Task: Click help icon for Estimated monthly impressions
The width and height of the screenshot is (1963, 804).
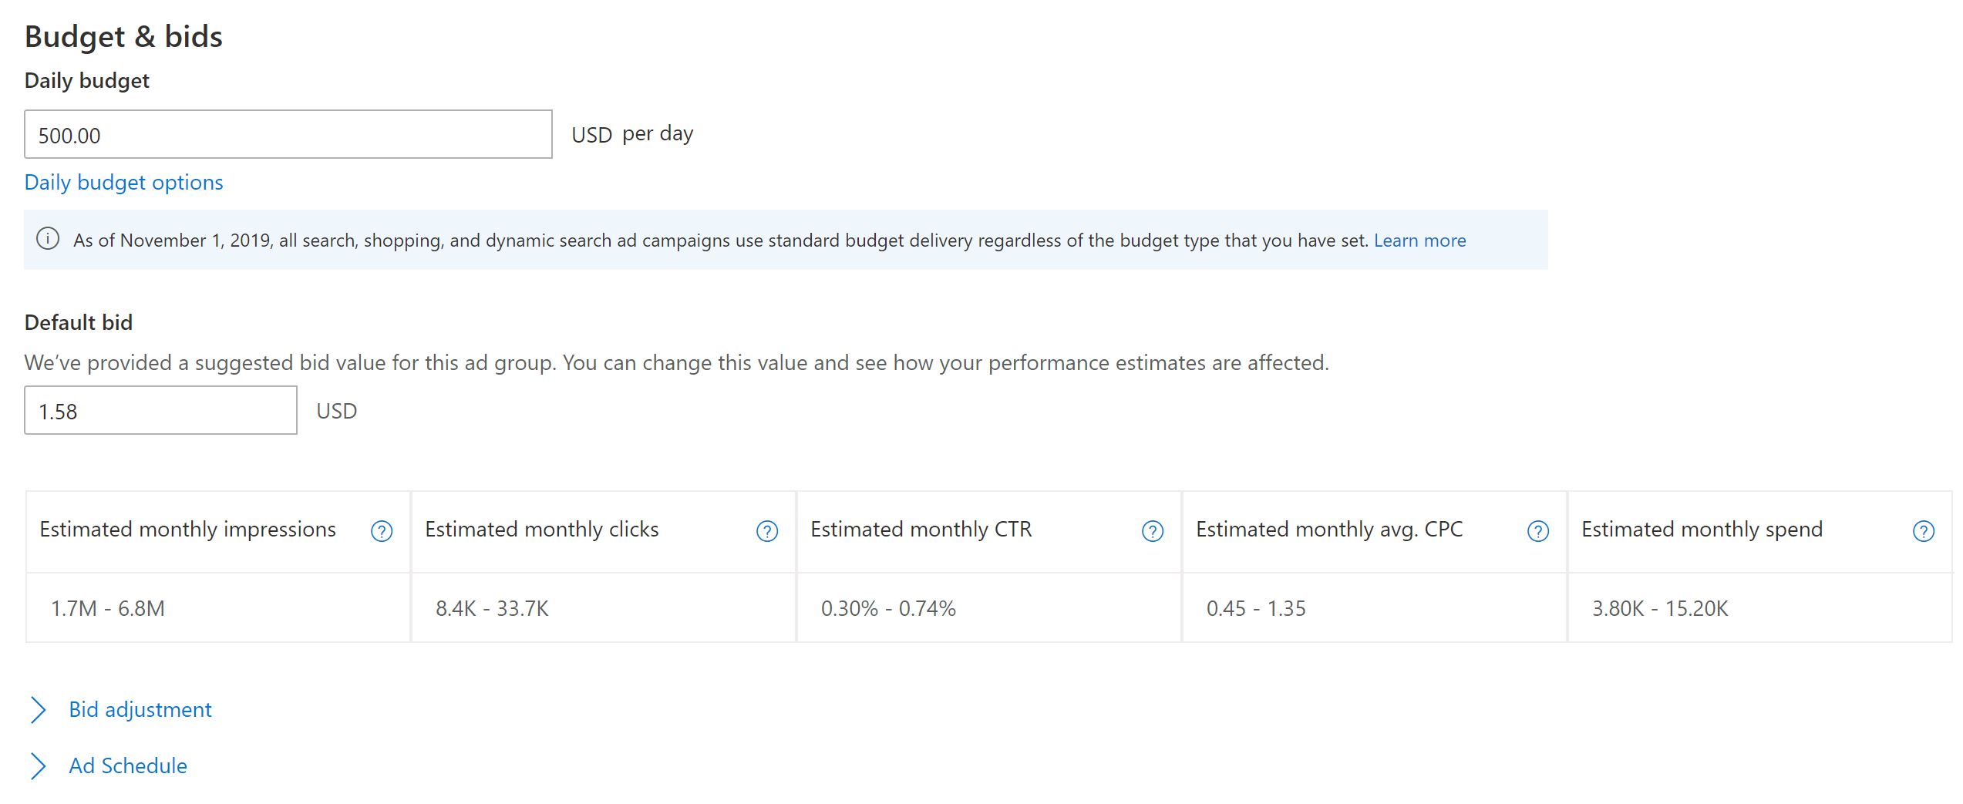Action: pos(382,531)
